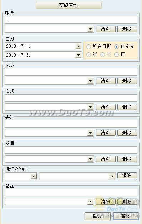Open the 方式 dropdown list
Image resolution: width=142 pixels, height=224 pixels.
90,107
